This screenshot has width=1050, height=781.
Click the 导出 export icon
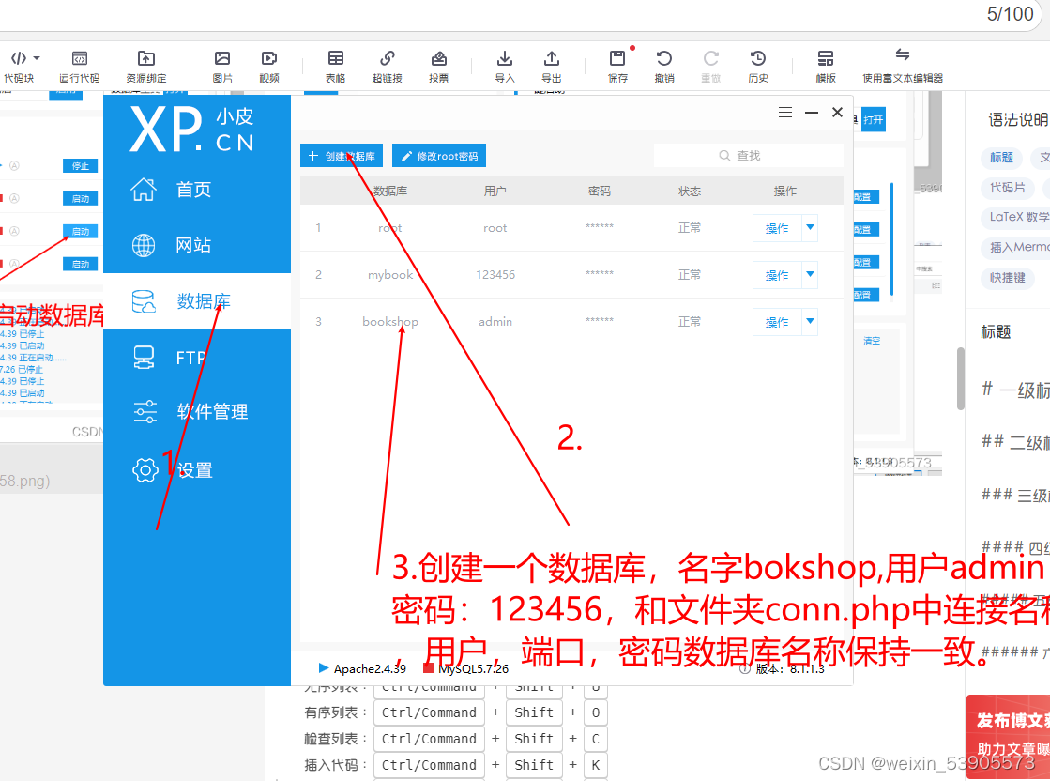point(552,67)
